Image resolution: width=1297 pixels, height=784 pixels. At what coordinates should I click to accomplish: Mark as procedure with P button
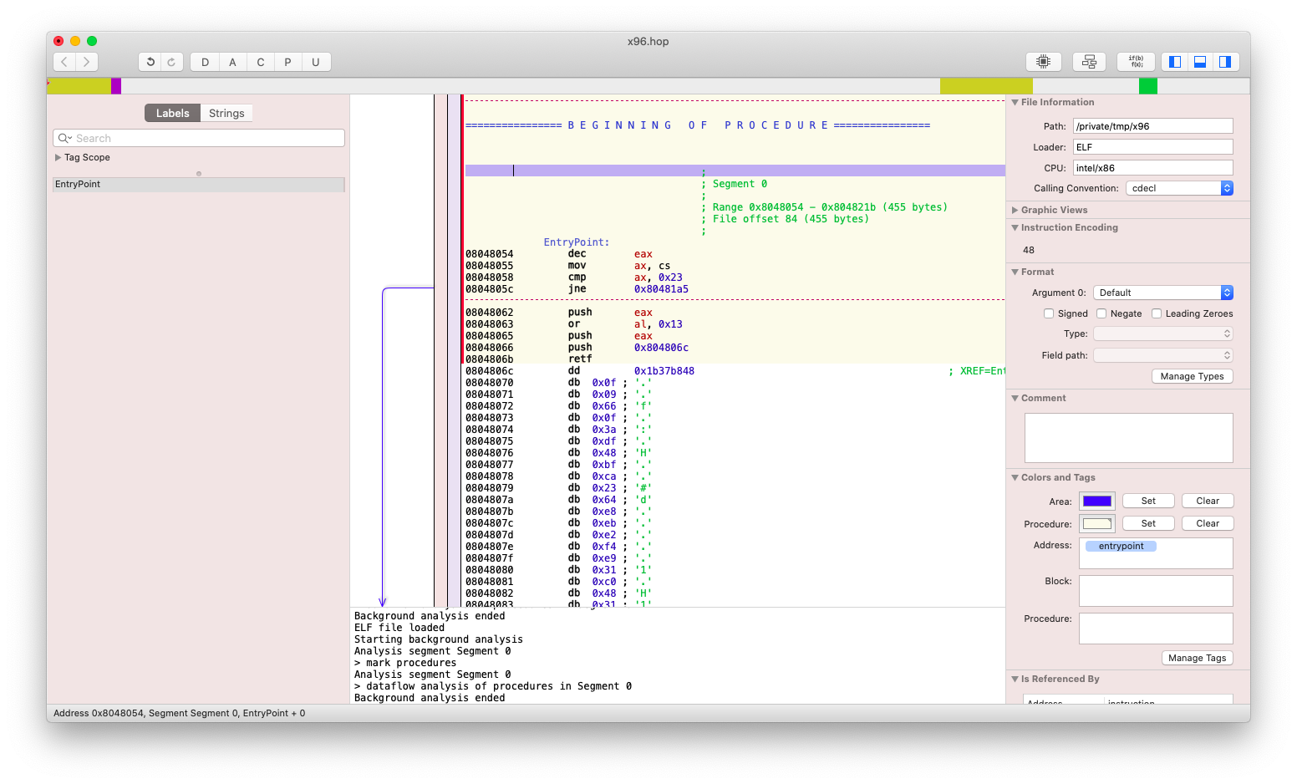[287, 62]
